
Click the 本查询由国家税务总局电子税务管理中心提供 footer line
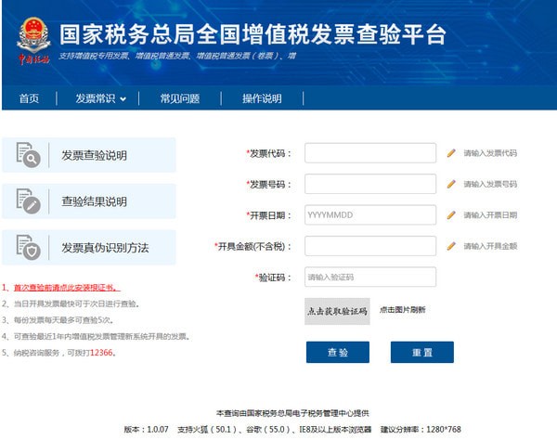click(292, 413)
